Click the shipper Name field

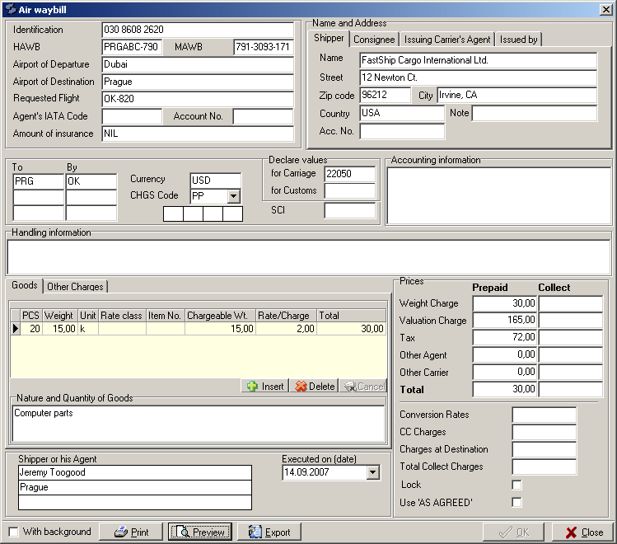pos(478,60)
